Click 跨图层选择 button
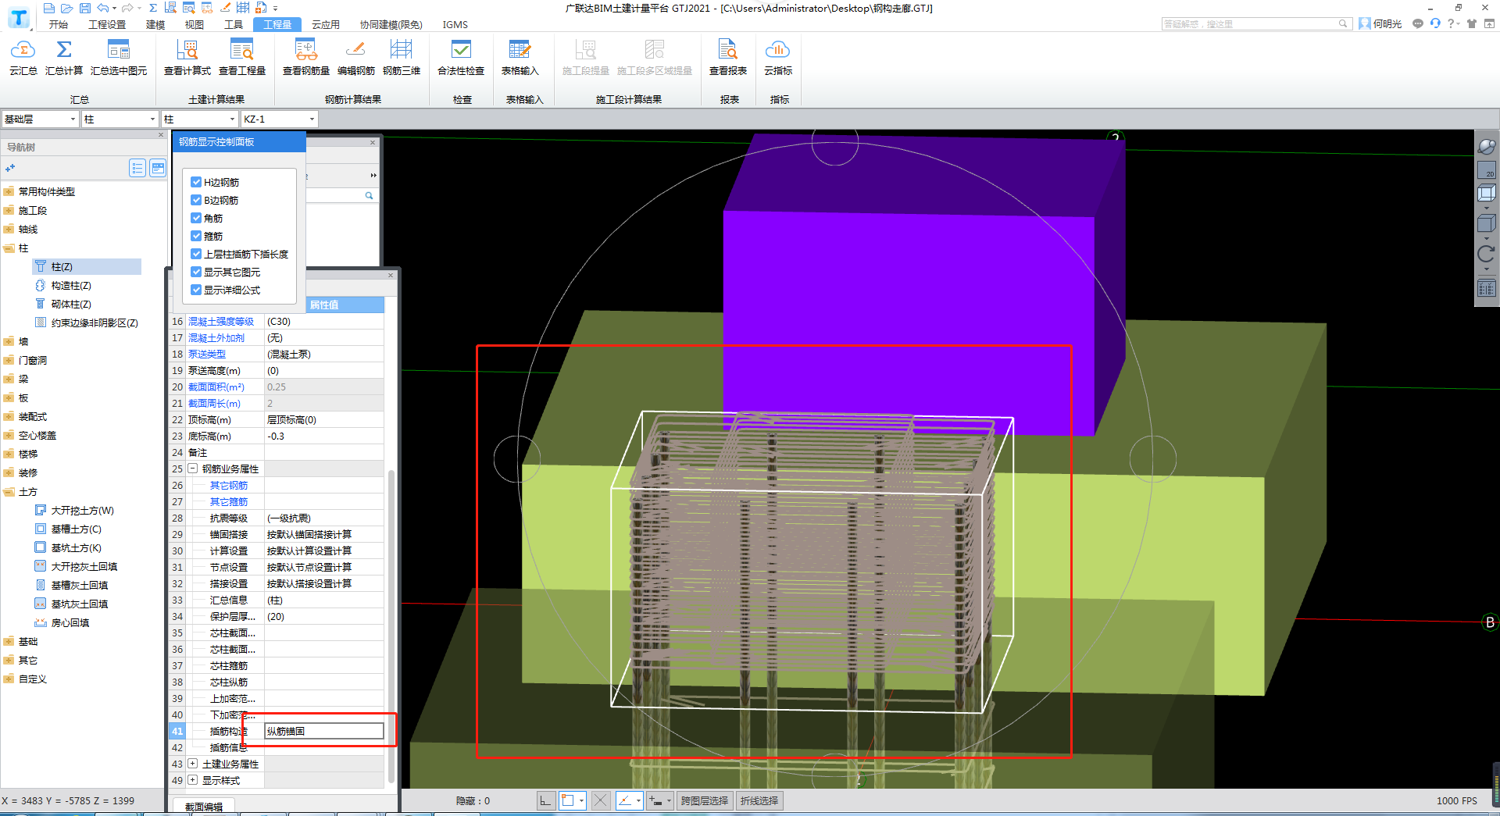 705,800
